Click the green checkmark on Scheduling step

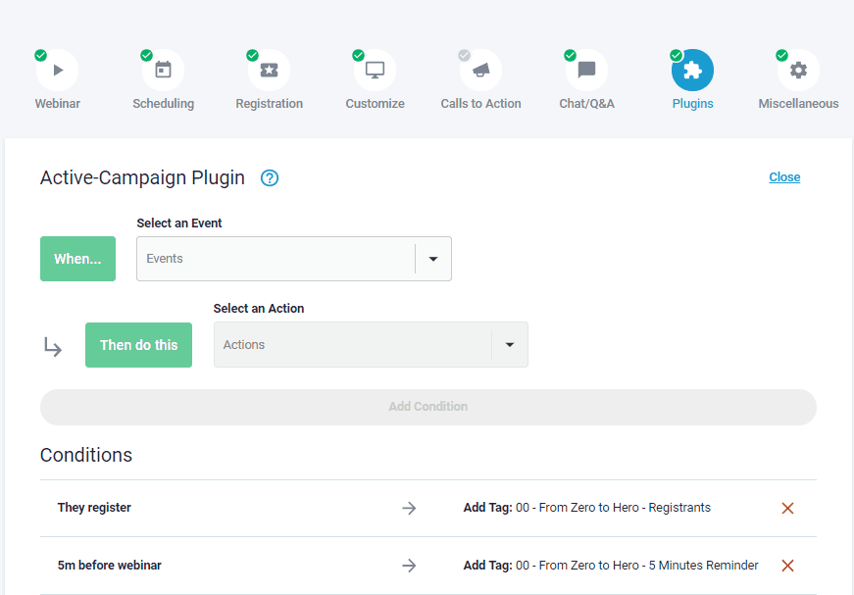point(146,55)
